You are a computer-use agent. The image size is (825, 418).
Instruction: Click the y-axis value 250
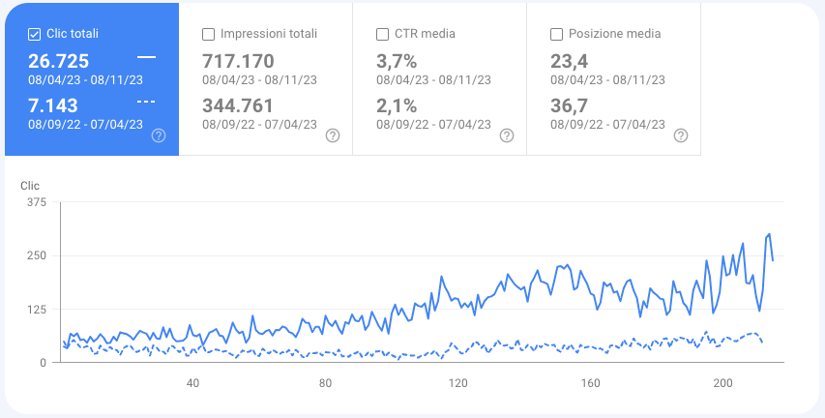click(x=37, y=255)
